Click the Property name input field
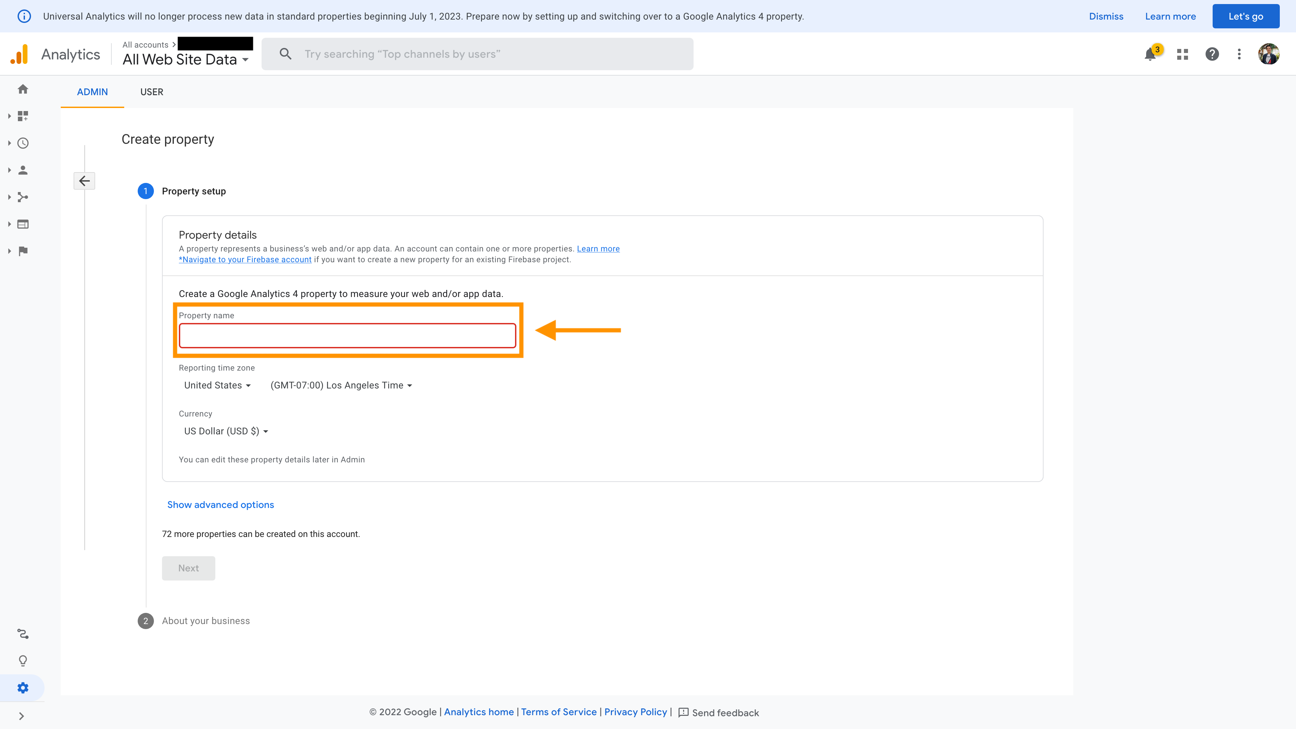The image size is (1296, 729). click(347, 335)
